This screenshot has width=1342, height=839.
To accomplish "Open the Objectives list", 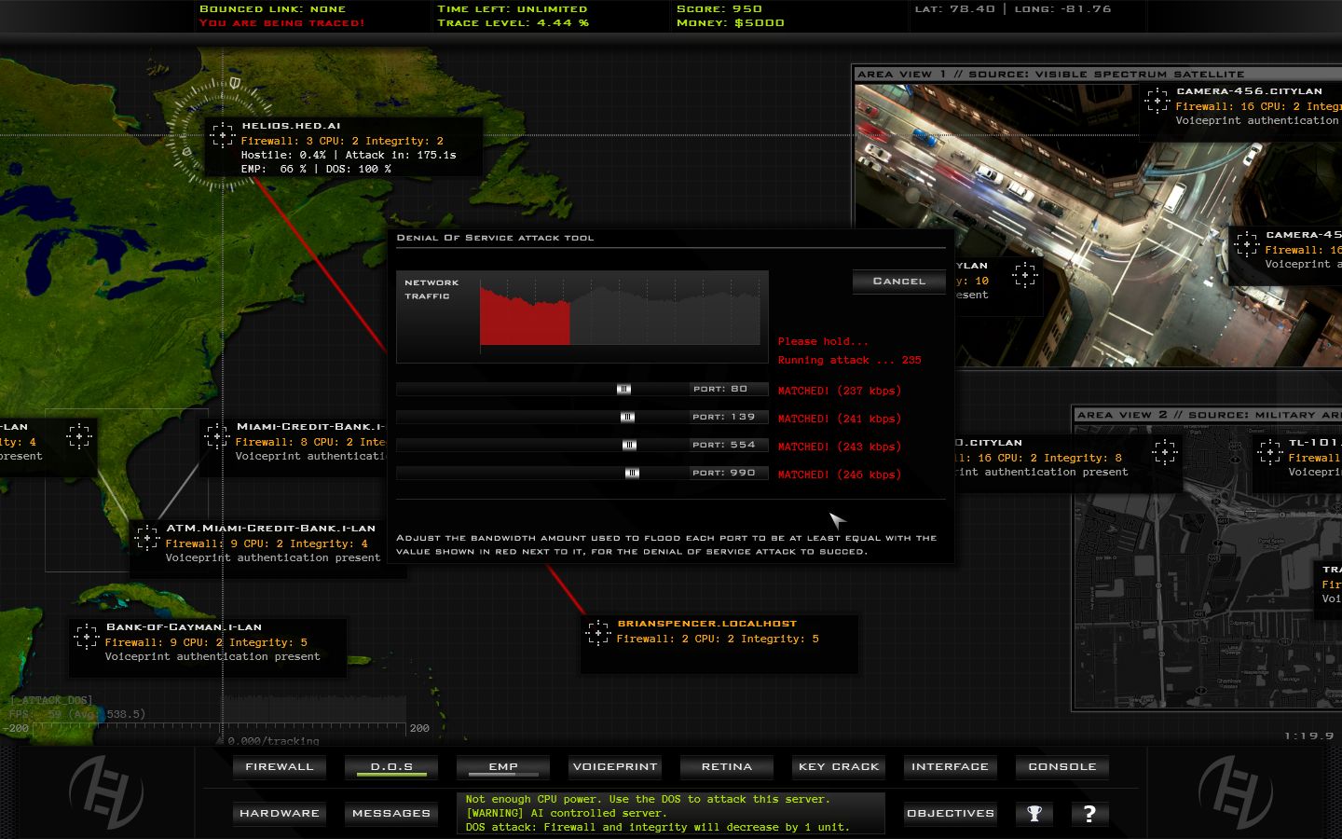I will click(x=950, y=813).
